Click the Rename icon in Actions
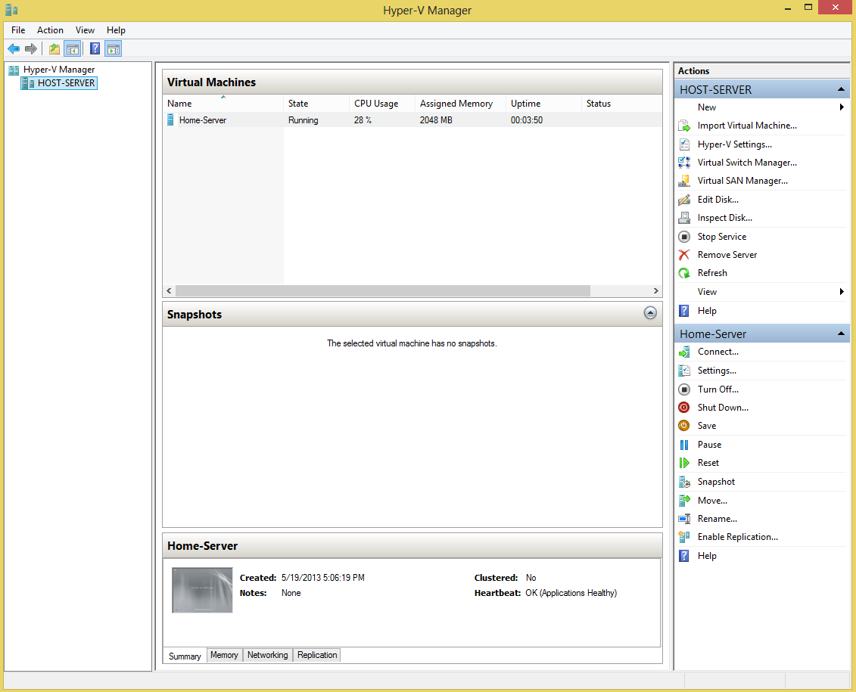Screen dimensions: 856x692 pos(684,519)
